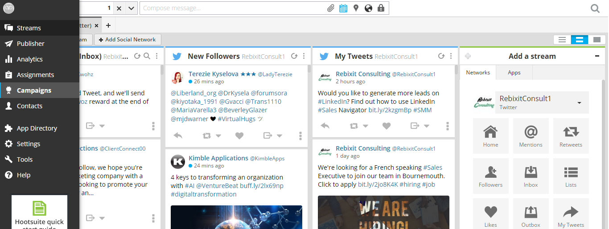Viewport: 609px width, 229px height.
Task: Open Streams in the sidebar
Action: tap(40, 28)
